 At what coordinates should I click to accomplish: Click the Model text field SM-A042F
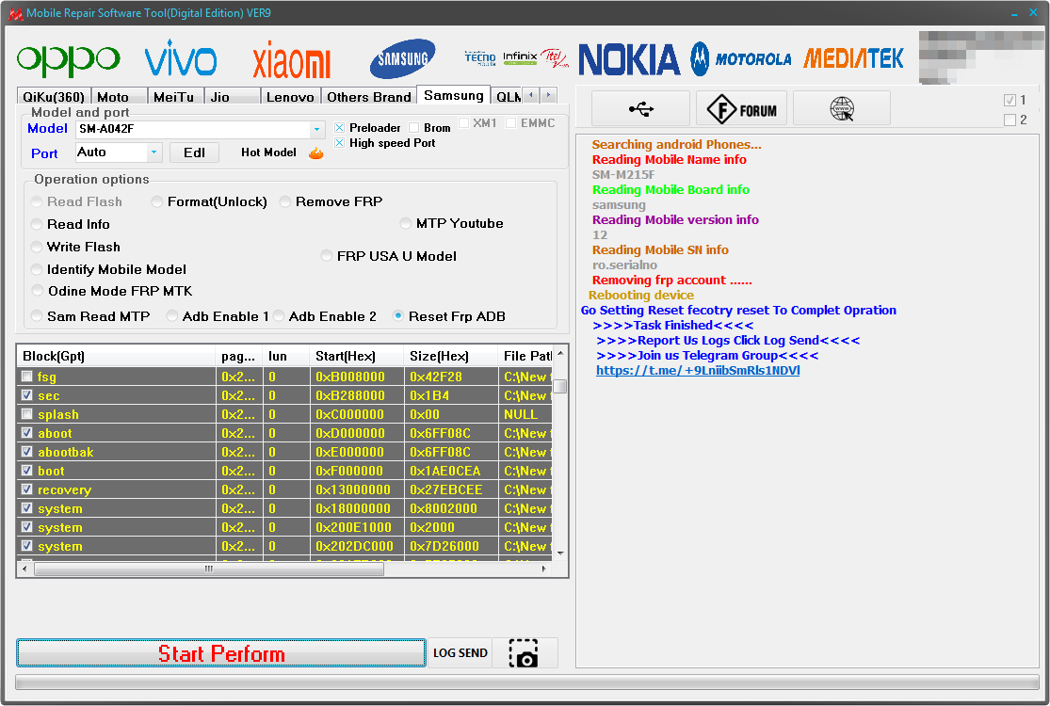194,129
